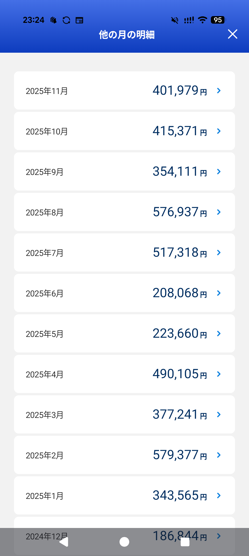The height and width of the screenshot is (556, 249).
Task: Tap the chevron for 2025年9月
Action: [219, 172]
